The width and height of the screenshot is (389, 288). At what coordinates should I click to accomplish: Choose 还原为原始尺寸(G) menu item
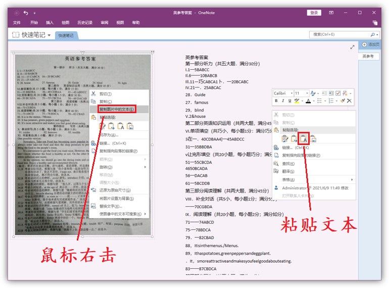click(x=119, y=190)
